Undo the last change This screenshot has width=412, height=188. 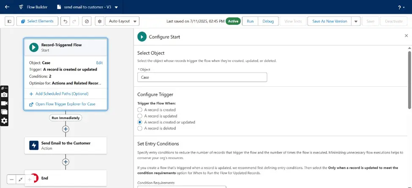point(65,21)
